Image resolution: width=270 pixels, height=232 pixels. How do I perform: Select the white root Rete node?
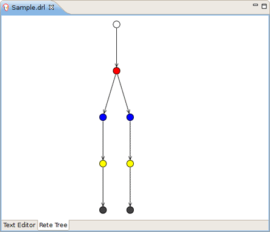point(116,24)
